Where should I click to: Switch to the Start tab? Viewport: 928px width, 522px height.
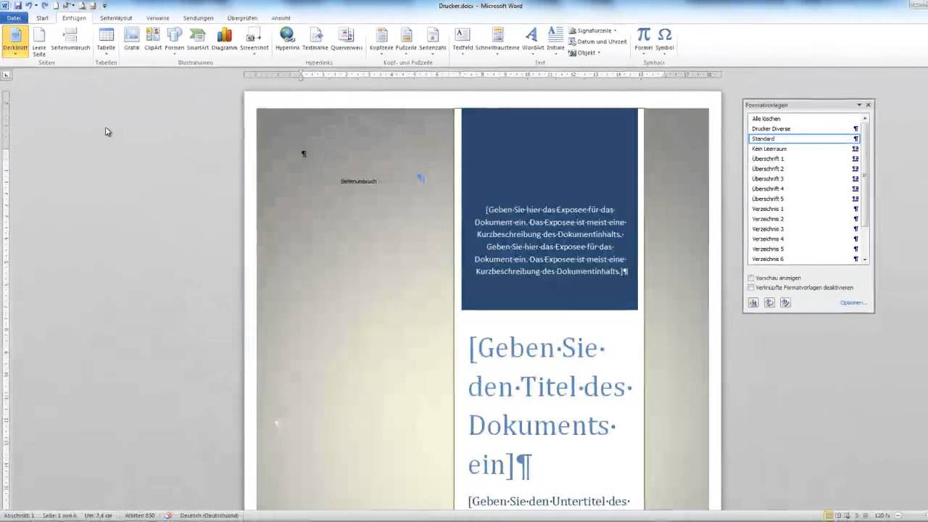tap(43, 18)
